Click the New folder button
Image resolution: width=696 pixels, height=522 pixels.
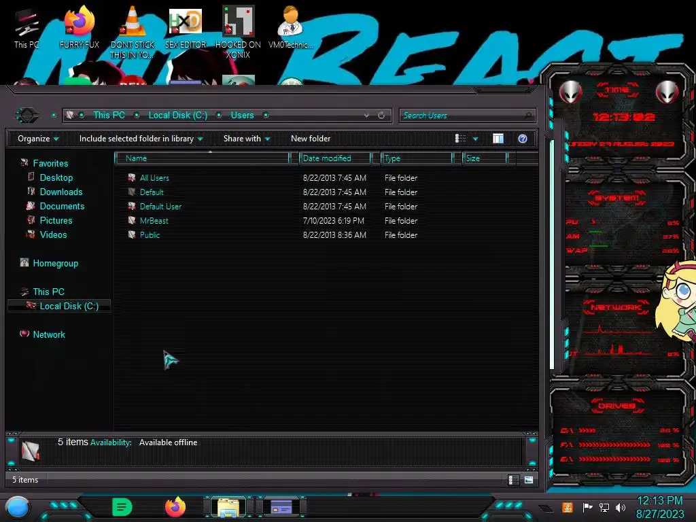tap(311, 139)
